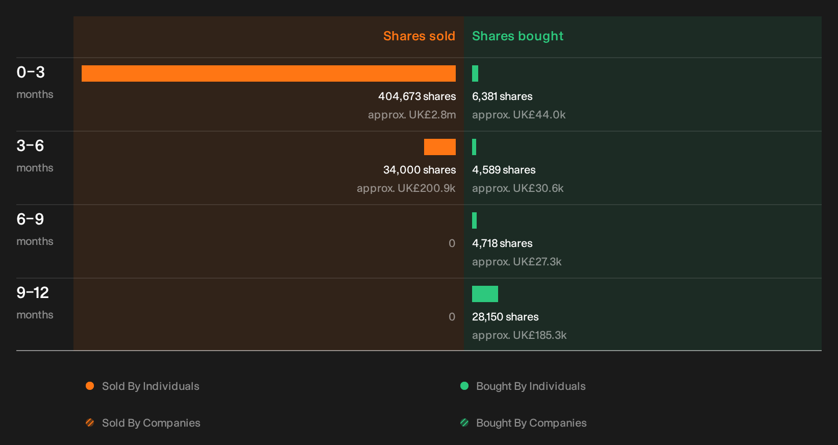
Task: Click the approx. UK£185.3k value
Action: [x=520, y=335]
